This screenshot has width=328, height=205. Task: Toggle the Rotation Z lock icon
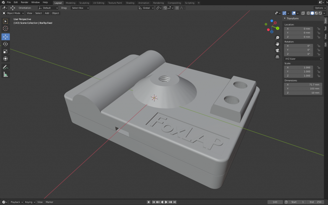point(318,54)
